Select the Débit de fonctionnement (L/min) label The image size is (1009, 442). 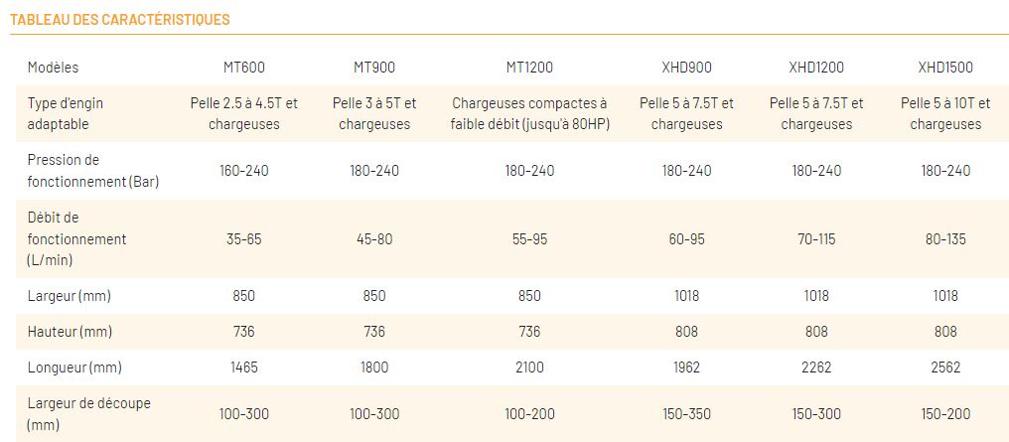tap(76, 238)
